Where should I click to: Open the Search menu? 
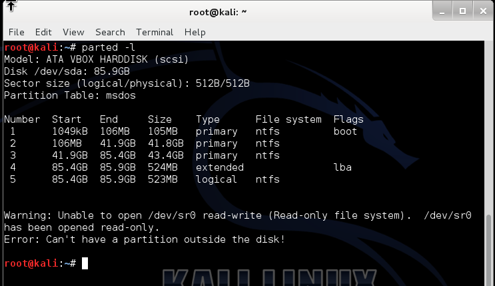110,32
